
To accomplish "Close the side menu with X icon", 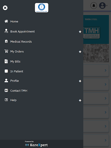I will (x=5, y=8).
